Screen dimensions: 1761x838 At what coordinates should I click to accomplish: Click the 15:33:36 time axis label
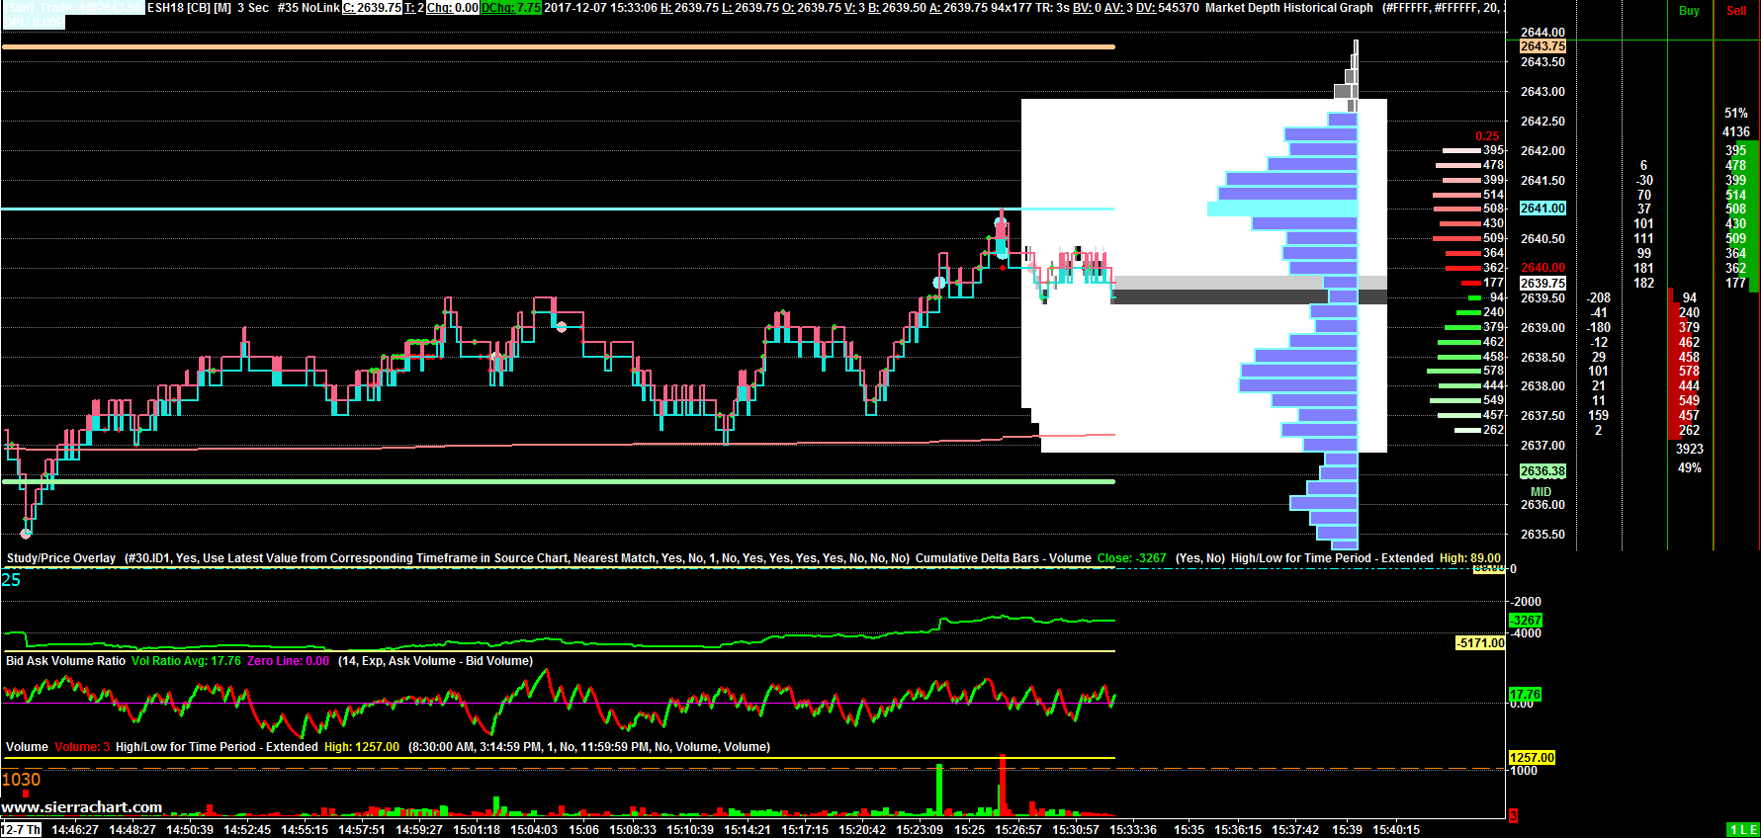pyautogui.click(x=1133, y=830)
